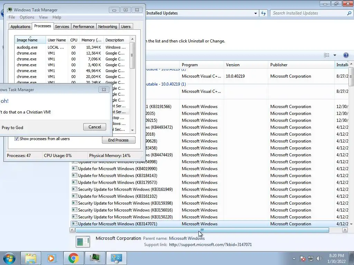The image size is (354, 265).
Task: Switch to the Applications tab
Action: coord(20,27)
